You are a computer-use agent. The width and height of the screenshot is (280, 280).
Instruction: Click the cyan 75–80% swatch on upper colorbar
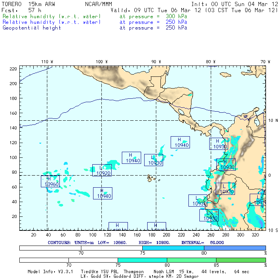tap(173, 248)
